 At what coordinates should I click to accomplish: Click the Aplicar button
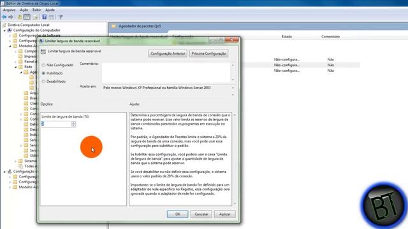click(224, 214)
